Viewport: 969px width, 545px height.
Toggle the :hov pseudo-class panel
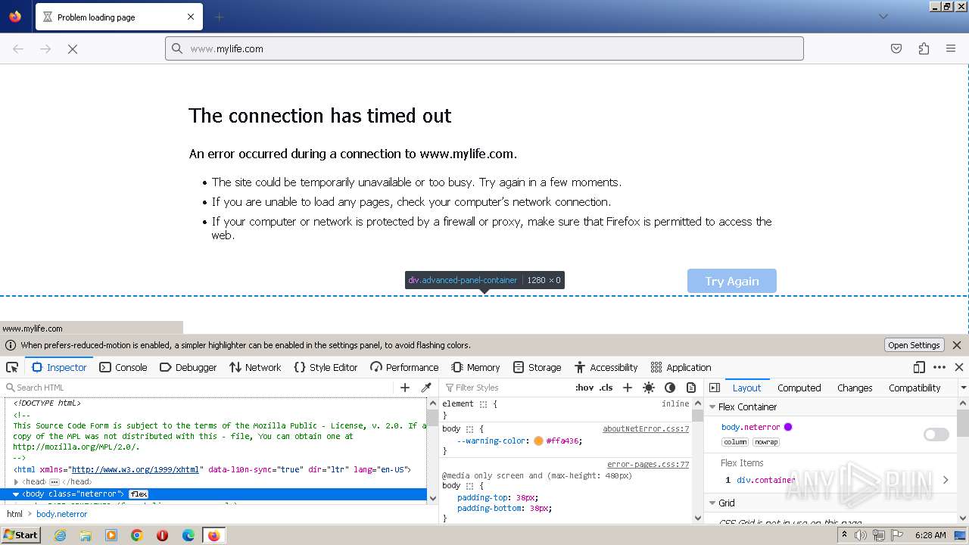pyautogui.click(x=584, y=388)
